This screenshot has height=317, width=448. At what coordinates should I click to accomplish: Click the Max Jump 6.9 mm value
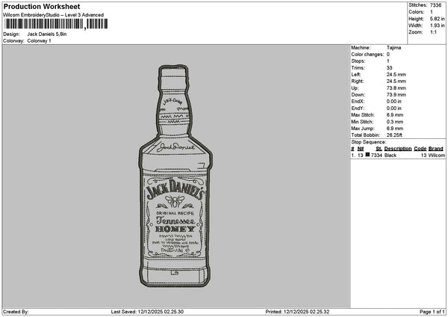tap(395, 129)
